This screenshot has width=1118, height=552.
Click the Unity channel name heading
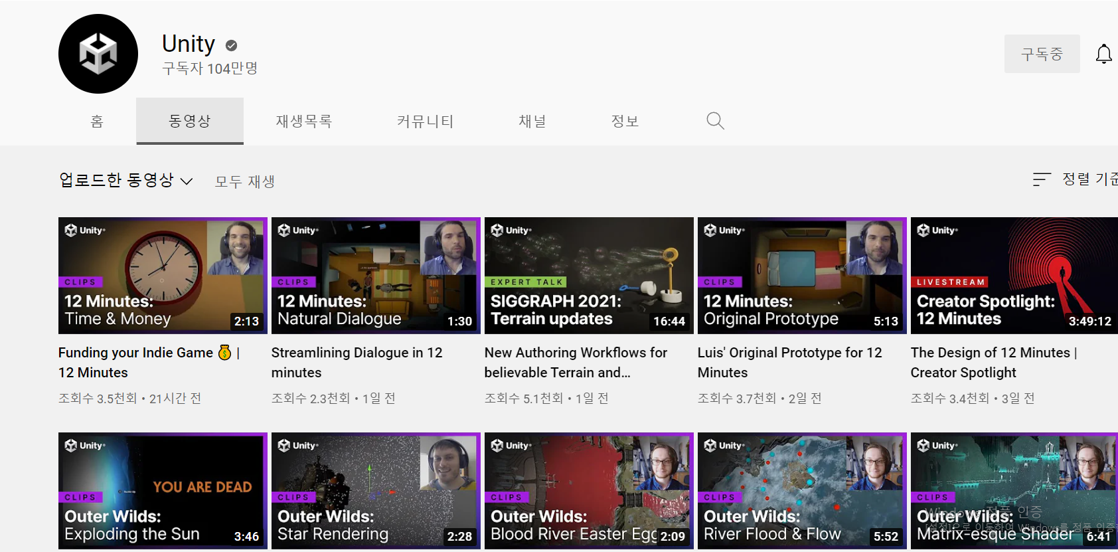click(189, 44)
